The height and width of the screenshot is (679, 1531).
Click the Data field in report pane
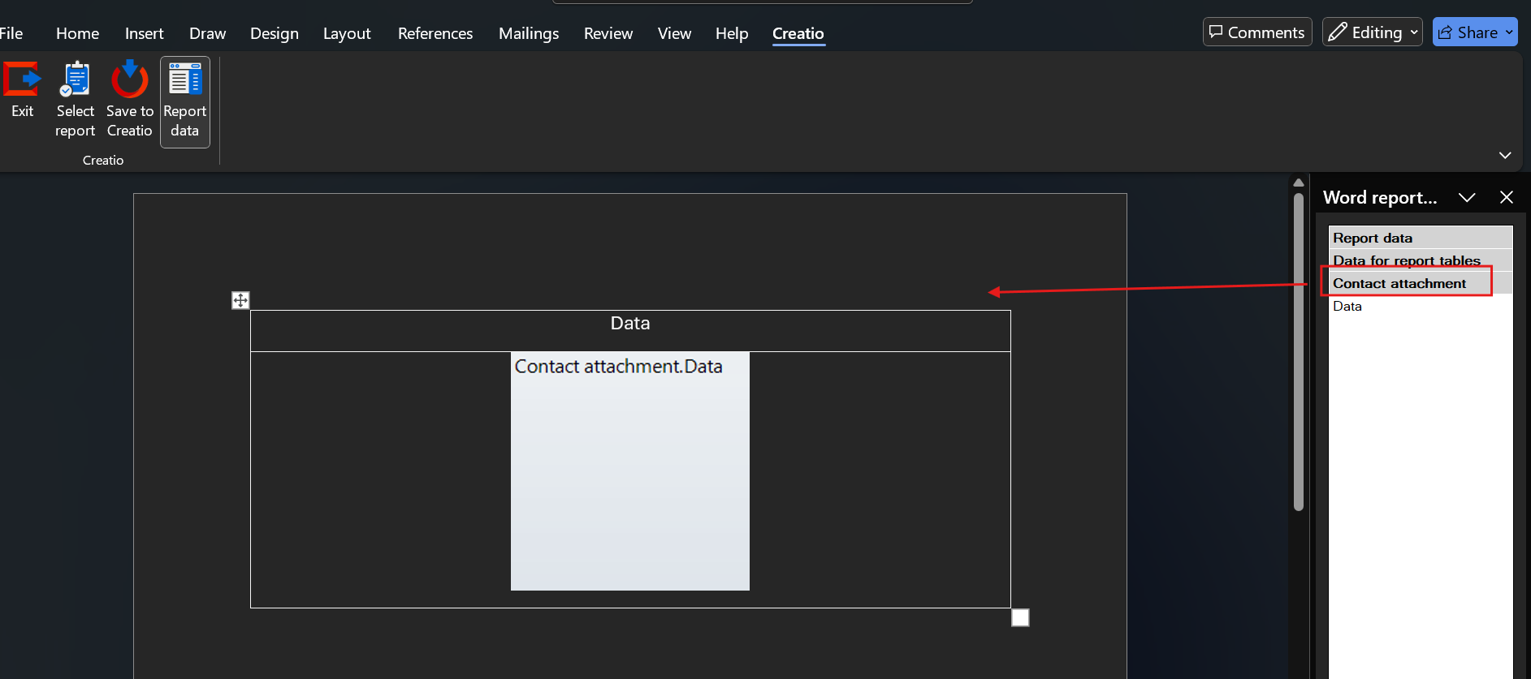pos(1347,306)
